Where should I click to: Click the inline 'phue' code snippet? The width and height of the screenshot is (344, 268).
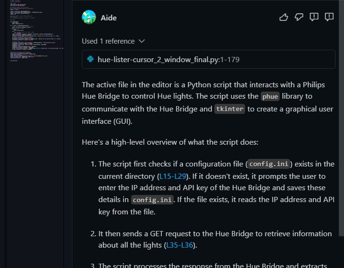270,96
